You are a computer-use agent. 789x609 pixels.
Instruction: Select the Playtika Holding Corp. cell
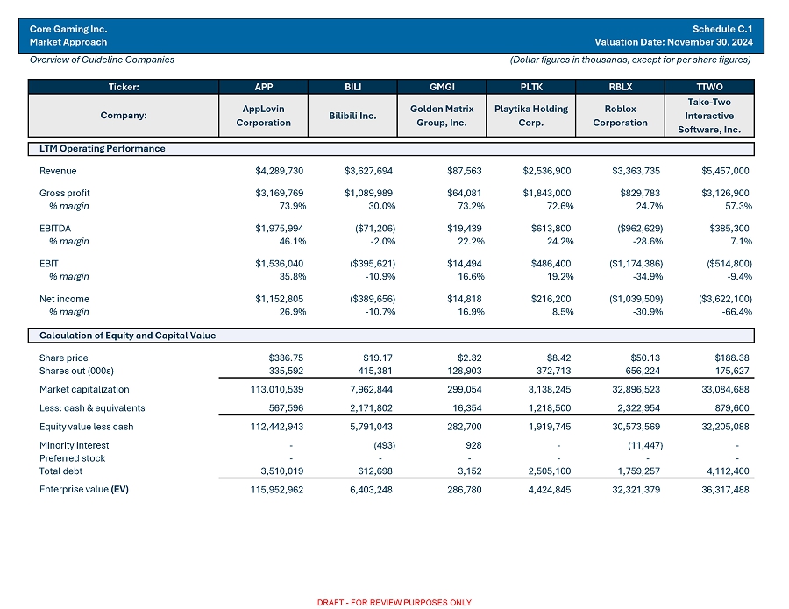click(x=531, y=116)
